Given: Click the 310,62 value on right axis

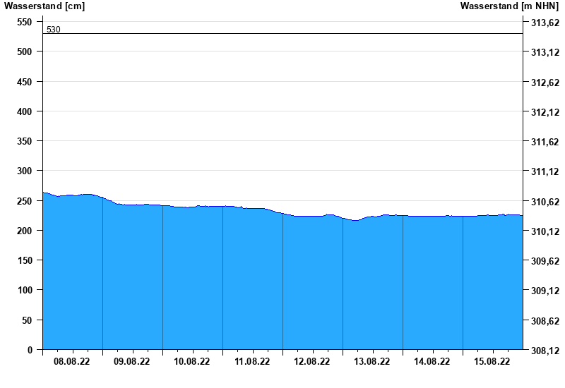Looking at the screenshot, I should click(x=545, y=202).
